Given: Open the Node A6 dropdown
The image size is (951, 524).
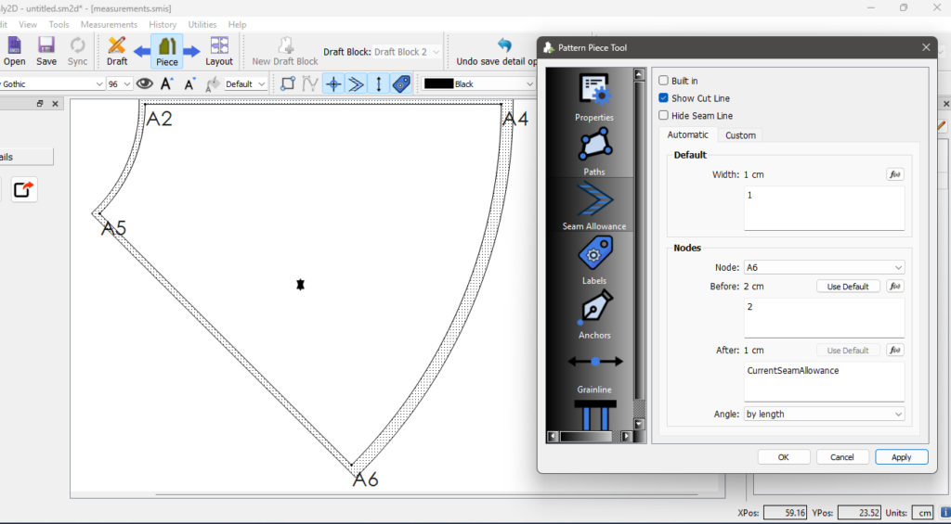Looking at the screenshot, I should pyautogui.click(x=825, y=267).
